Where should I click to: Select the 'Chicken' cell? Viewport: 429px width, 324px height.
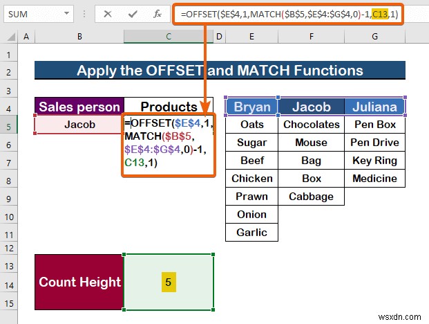(x=251, y=179)
